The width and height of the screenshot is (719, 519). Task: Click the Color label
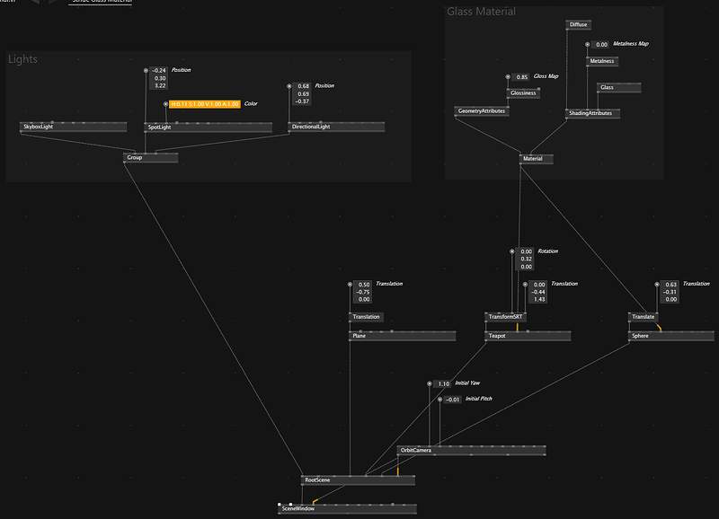[x=251, y=104]
